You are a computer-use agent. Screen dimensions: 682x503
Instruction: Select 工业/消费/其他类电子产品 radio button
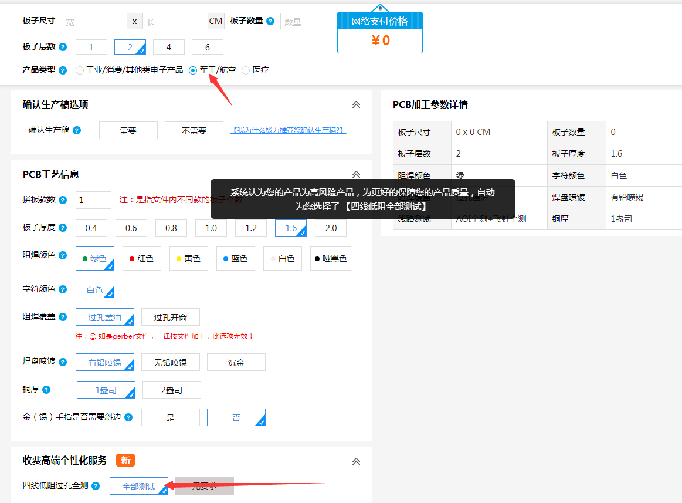[80, 70]
